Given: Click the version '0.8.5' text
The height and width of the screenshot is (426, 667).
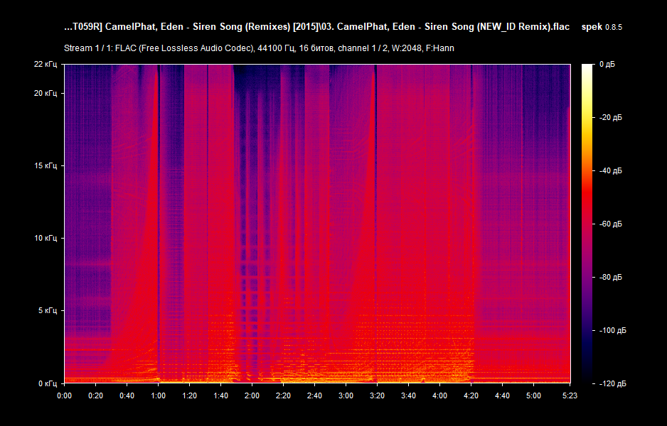Looking at the screenshot, I should pos(614,27).
